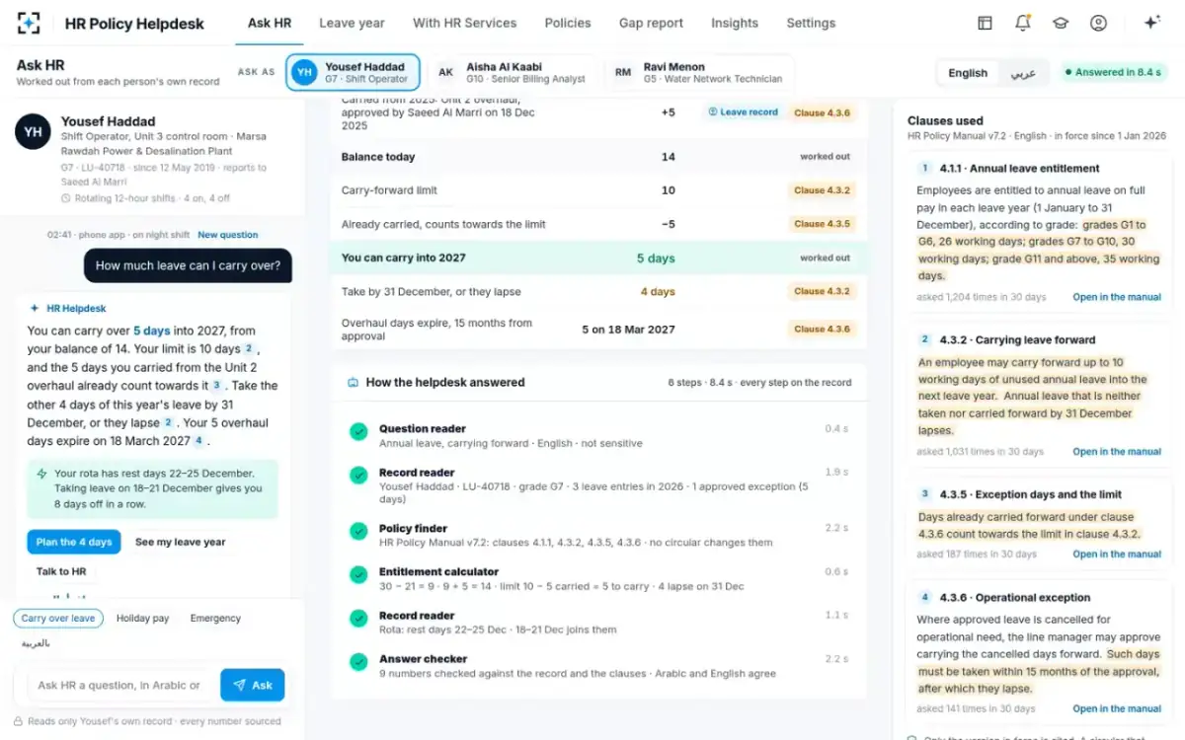Switch answer language to English
This screenshot has width=1185, height=740.
(968, 72)
